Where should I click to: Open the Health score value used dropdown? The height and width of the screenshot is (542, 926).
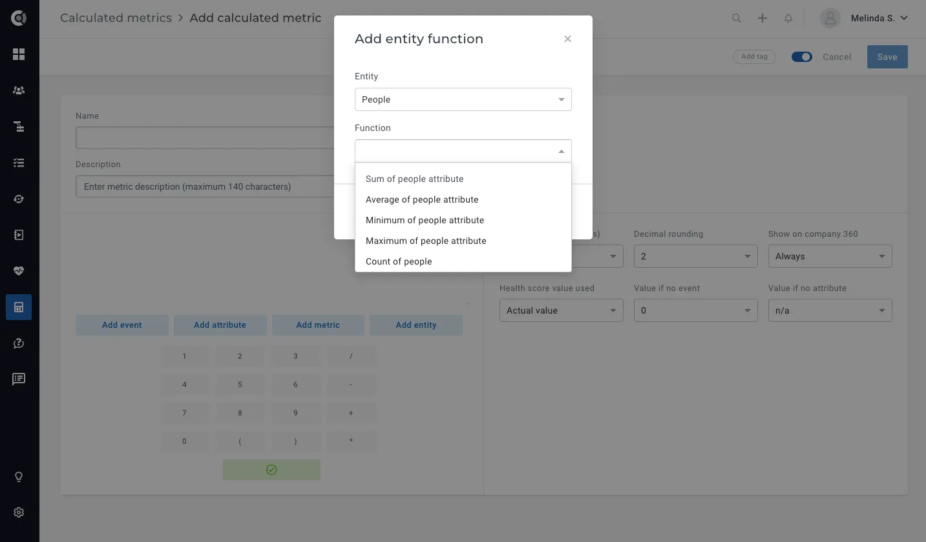click(562, 310)
